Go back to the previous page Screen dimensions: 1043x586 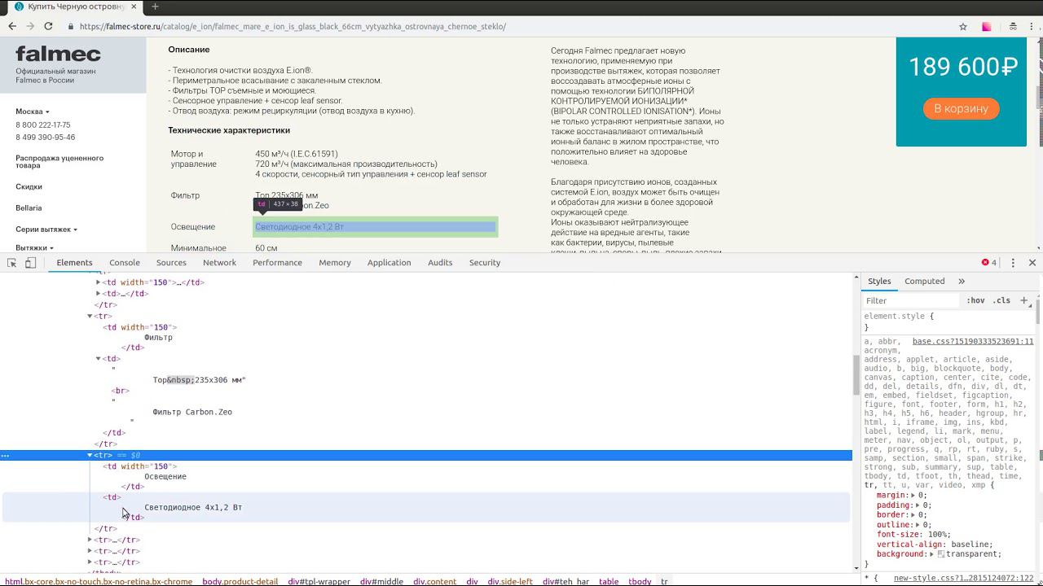(x=12, y=26)
